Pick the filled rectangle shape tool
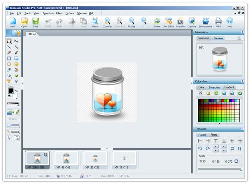 [x=16, y=58]
